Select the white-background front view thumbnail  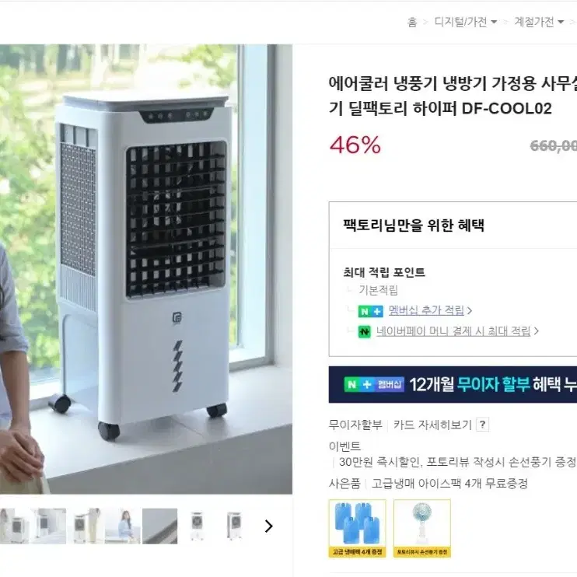[x=197, y=526]
